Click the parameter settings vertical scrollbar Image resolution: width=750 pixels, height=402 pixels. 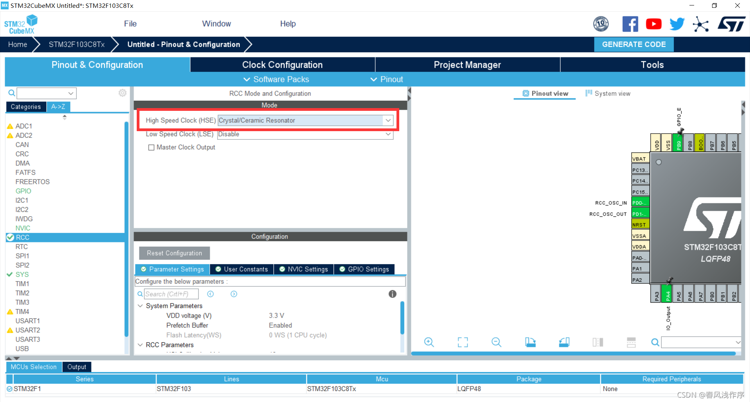[x=402, y=318]
